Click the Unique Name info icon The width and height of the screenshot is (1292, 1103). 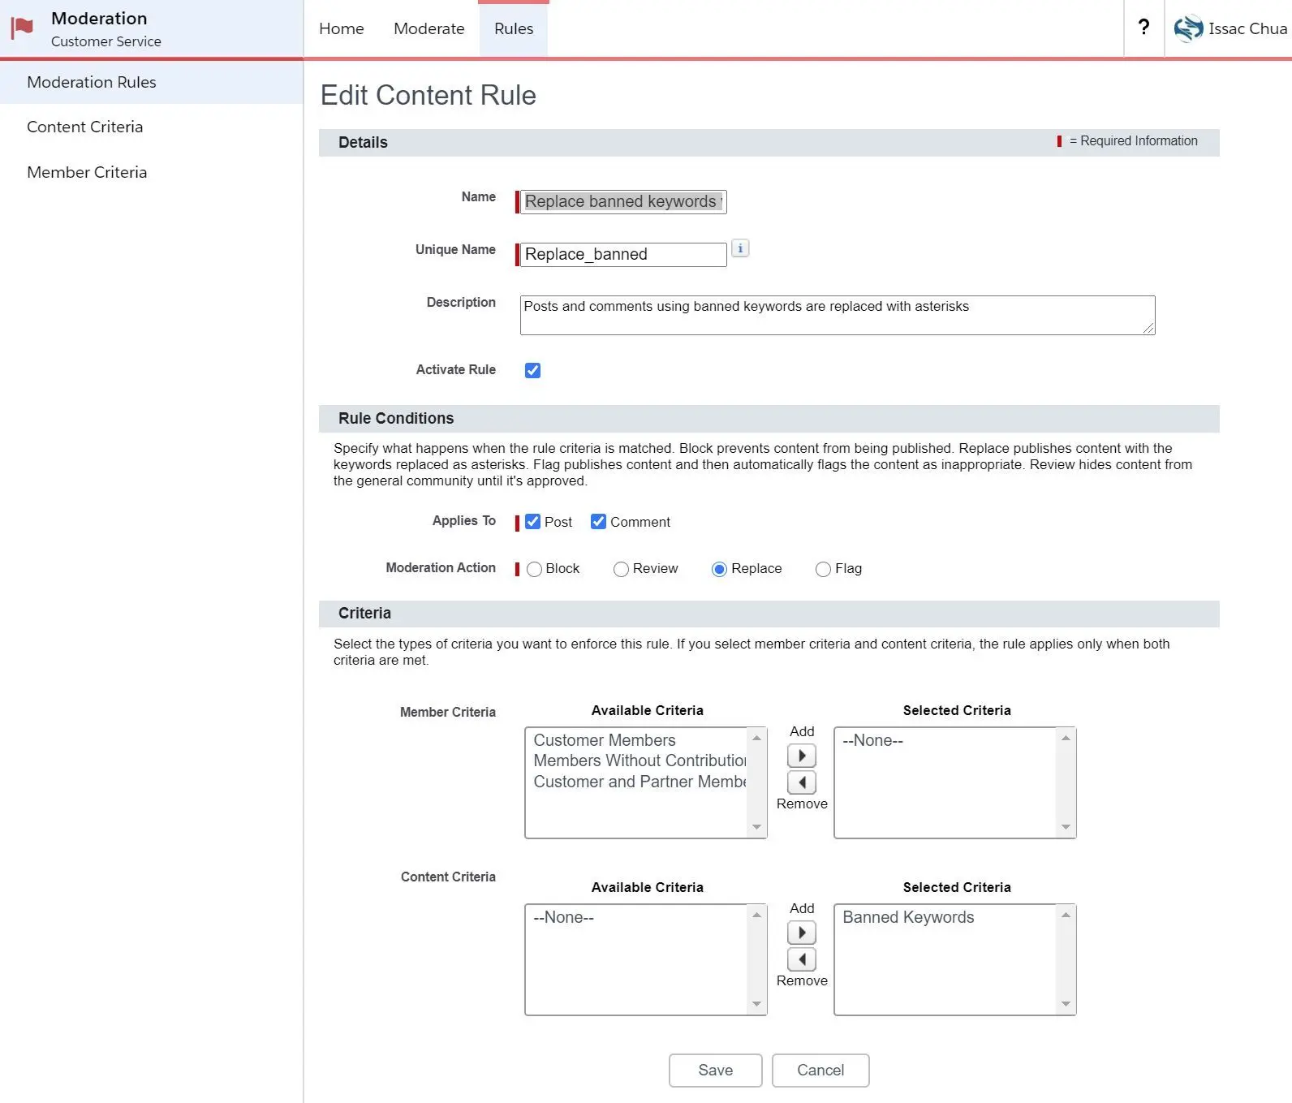(x=740, y=248)
